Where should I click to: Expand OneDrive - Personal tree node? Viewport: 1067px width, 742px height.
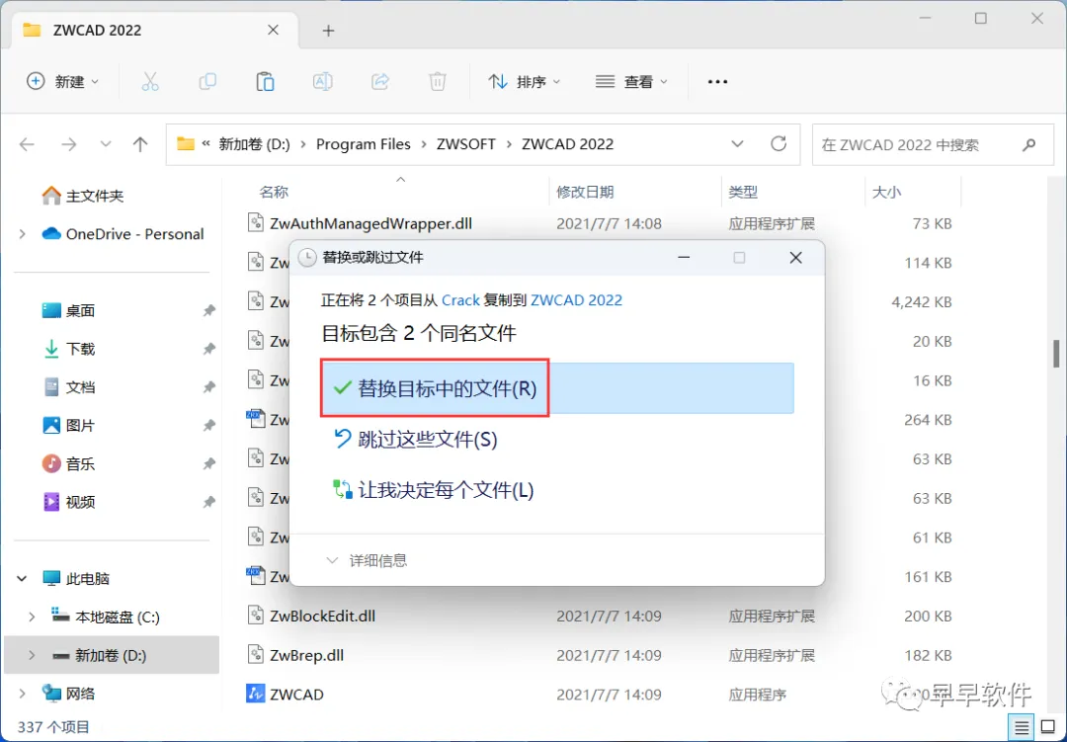click(x=23, y=234)
